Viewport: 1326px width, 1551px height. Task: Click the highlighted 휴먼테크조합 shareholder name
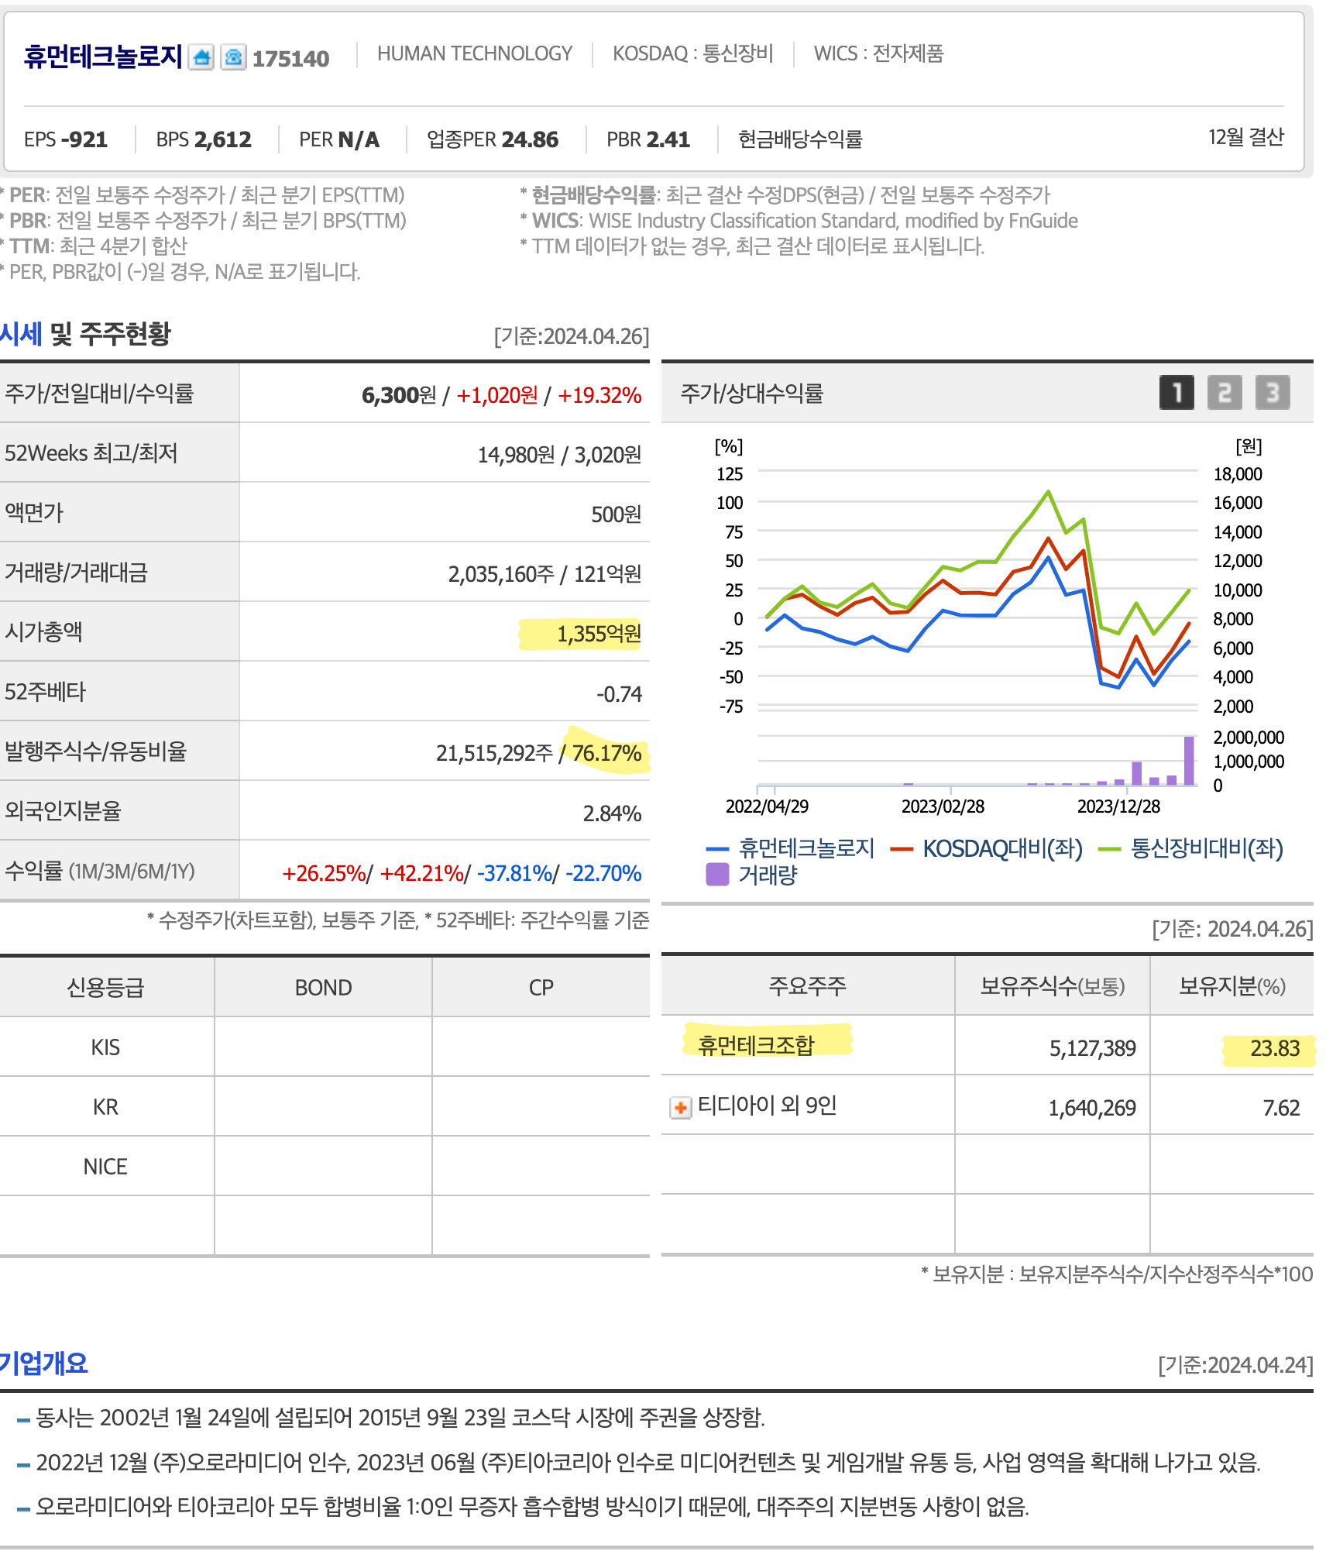tap(756, 1045)
